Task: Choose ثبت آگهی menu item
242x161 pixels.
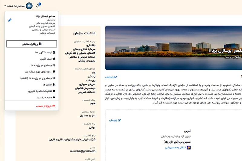Action: click(47, 59)
